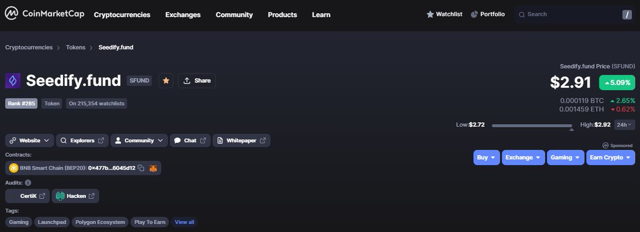
Task: Click the slash shortcut key icon
Action: 627,15
